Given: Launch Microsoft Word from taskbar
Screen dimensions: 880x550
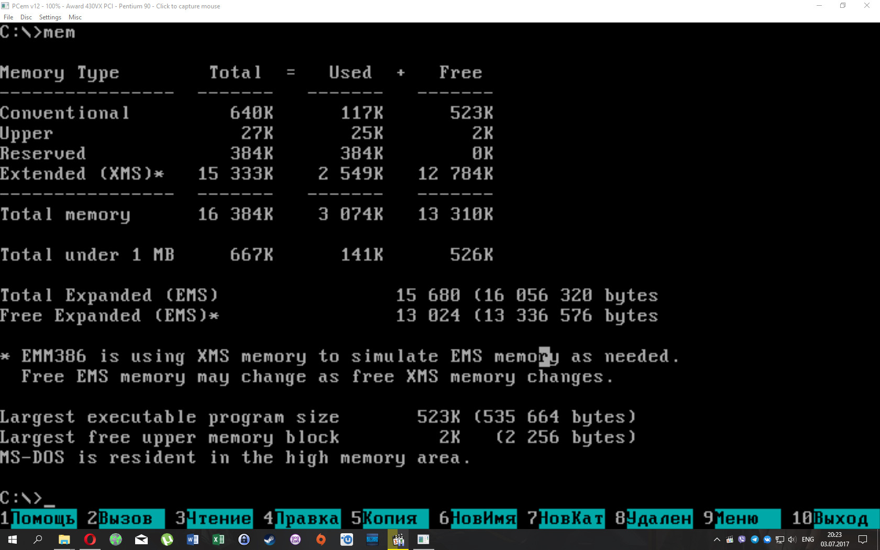Looking at the screenshot, I should (192, 540).
